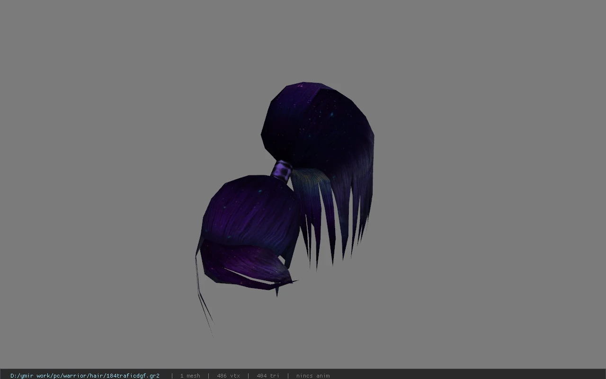Click the '1 mesh' status entry
Screen dimensions: 606x379
190,376
